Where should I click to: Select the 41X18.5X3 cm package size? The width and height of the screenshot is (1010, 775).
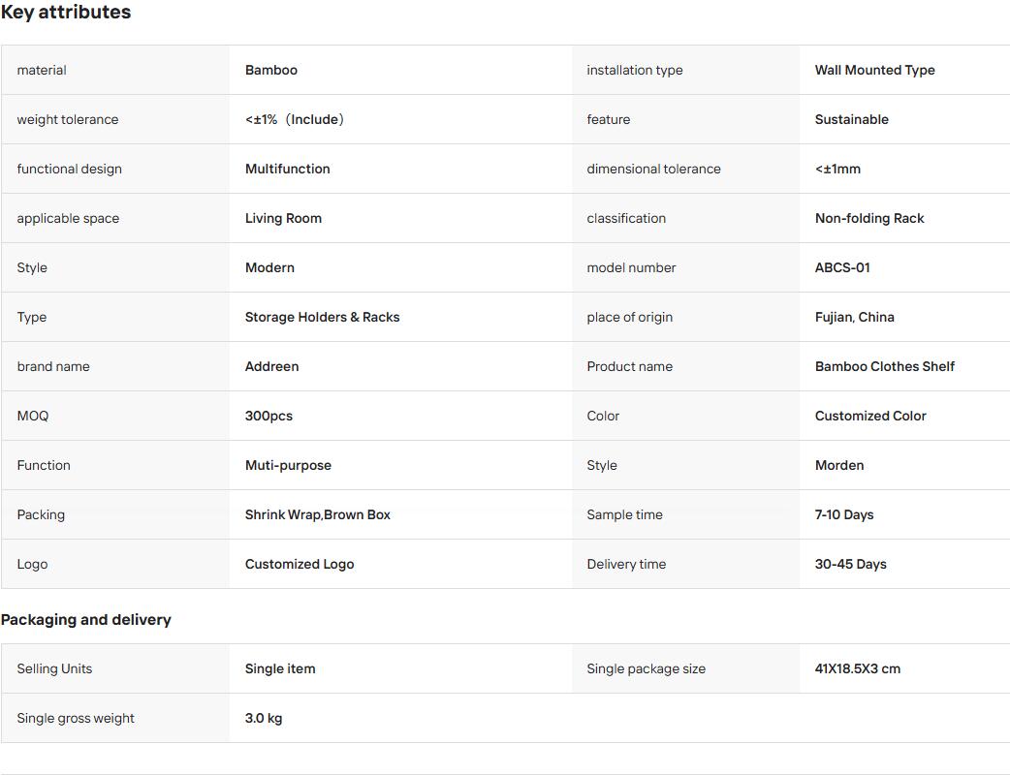pyautogui.click(x=858, y=668)
